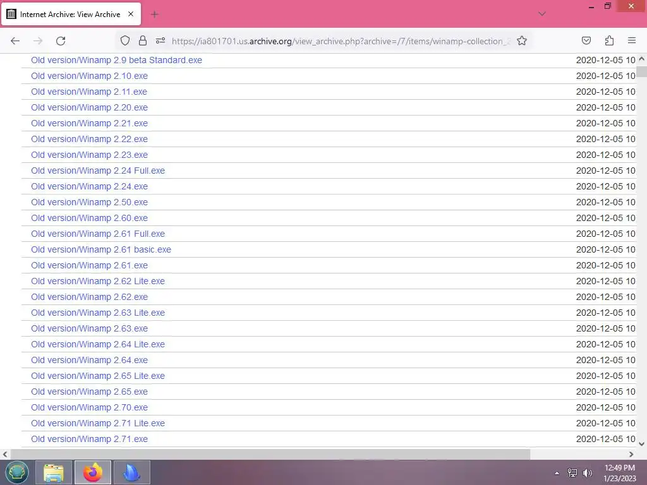
Task: Click Winamp 2.24.exe link
Action: (89, 186)
